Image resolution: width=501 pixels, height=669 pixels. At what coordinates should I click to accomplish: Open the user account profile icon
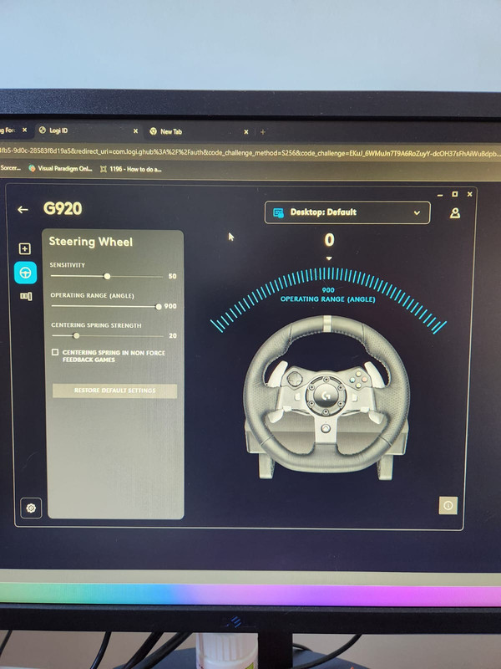click(454, 213)
